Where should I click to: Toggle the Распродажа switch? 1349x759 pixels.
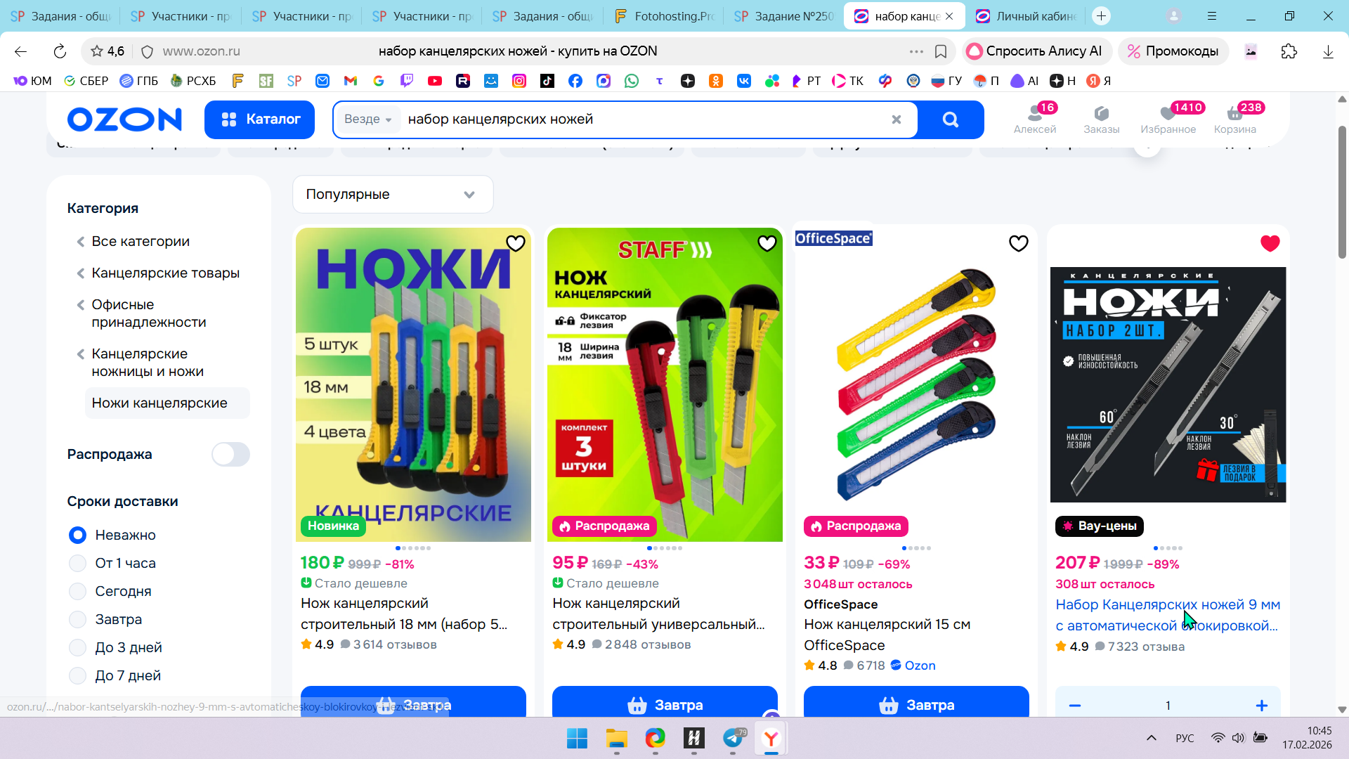pos(230,454)
